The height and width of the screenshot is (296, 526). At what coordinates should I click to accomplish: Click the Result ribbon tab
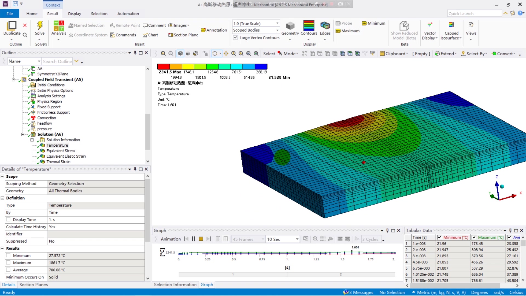pyautogui.click(x=52, y=13)
